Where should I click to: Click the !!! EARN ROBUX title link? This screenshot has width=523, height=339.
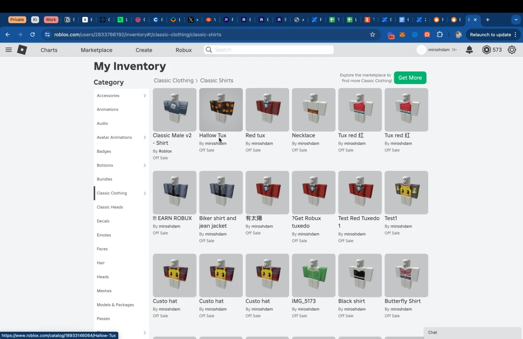click(x=172, y=219)
